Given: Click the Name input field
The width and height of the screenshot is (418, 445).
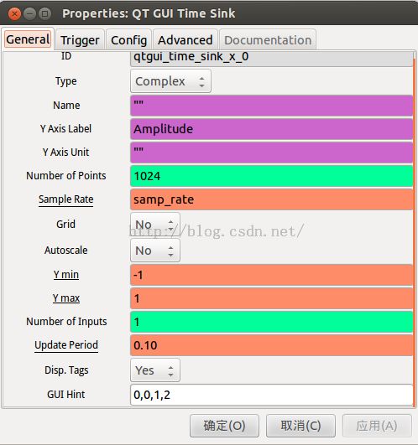Looking at the screenshot, I should click(x=271, y=106).
